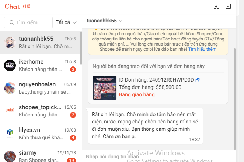Click the search magnifier icon
This screenshot has height=162, width=244.
(x=12, y=22)
